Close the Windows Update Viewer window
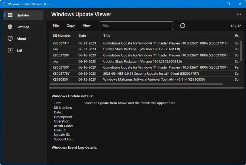Screen dimensions: 246x165 point(240,4)
